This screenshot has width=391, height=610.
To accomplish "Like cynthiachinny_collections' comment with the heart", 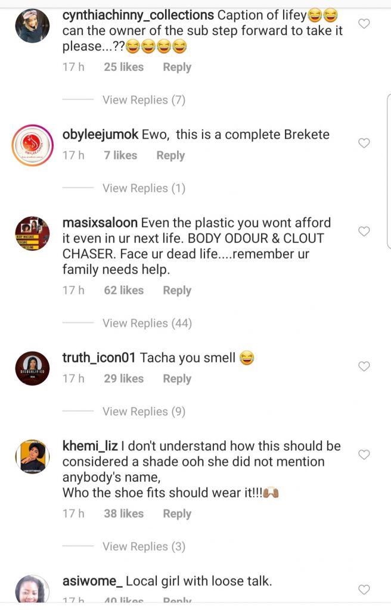I will 364,24.
